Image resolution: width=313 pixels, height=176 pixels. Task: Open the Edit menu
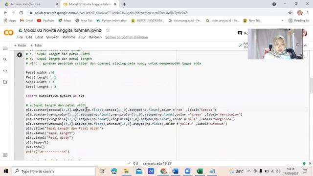coord(29,37)
